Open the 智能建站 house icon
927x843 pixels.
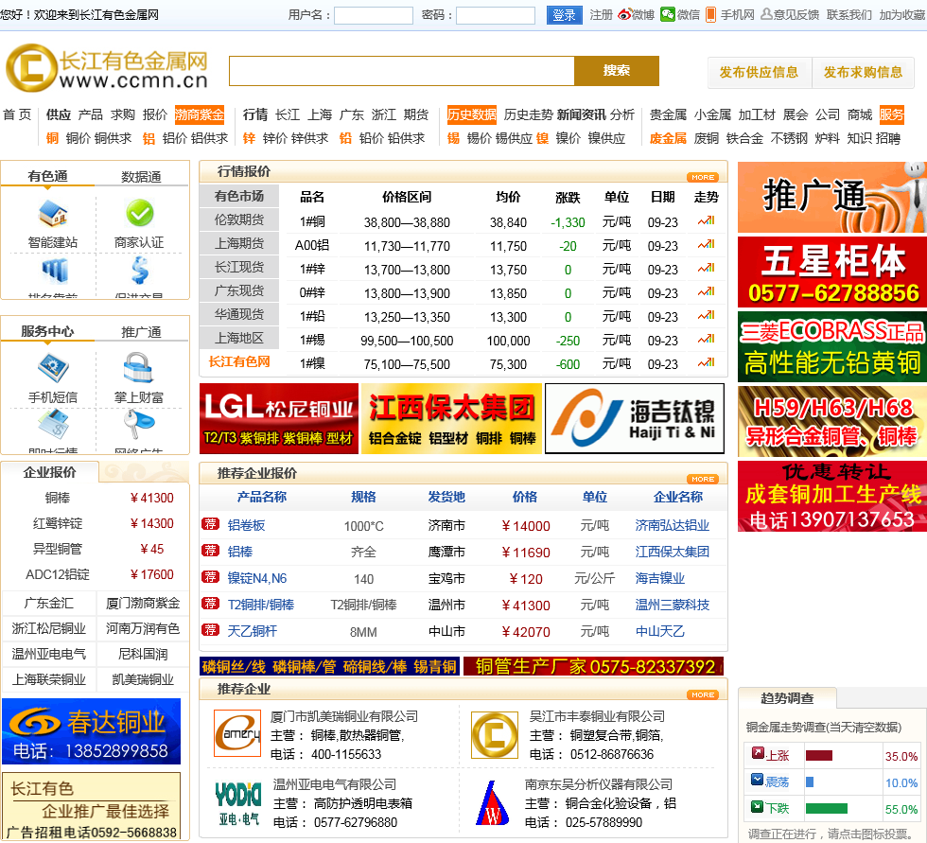pos(53,214)
